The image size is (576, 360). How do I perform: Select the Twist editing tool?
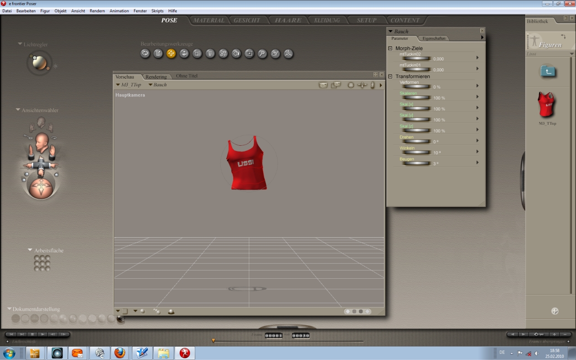pyautogui.click(x=158, y=53)
